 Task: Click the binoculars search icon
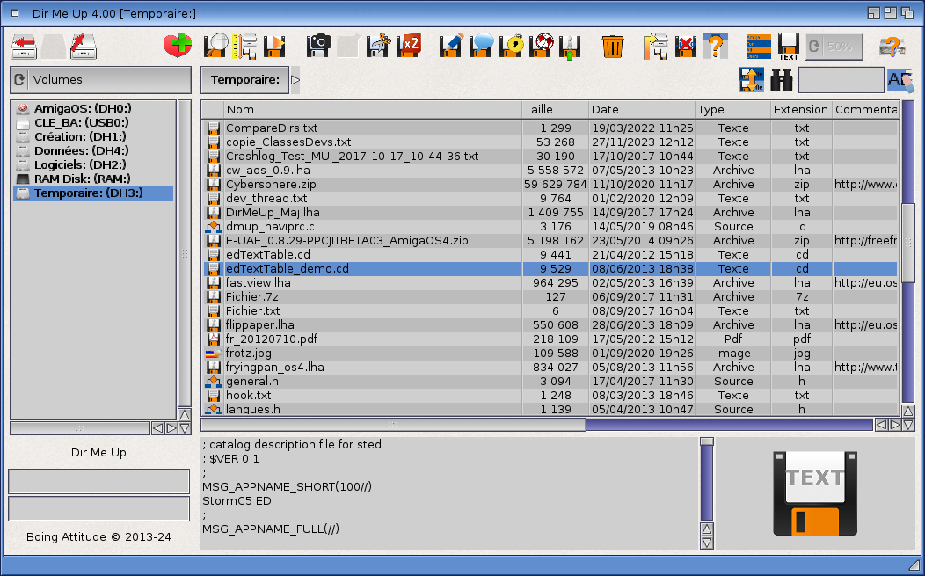(x=782, y=80)
